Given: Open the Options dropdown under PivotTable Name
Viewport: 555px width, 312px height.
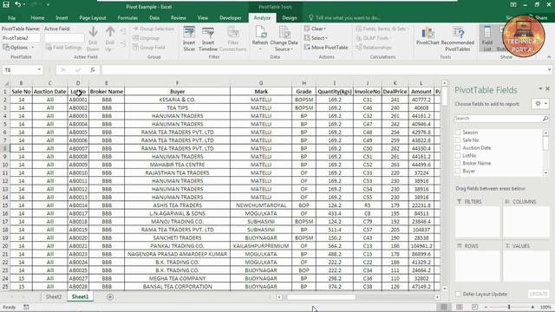Looking at the screenshot, I should (19, 48).
